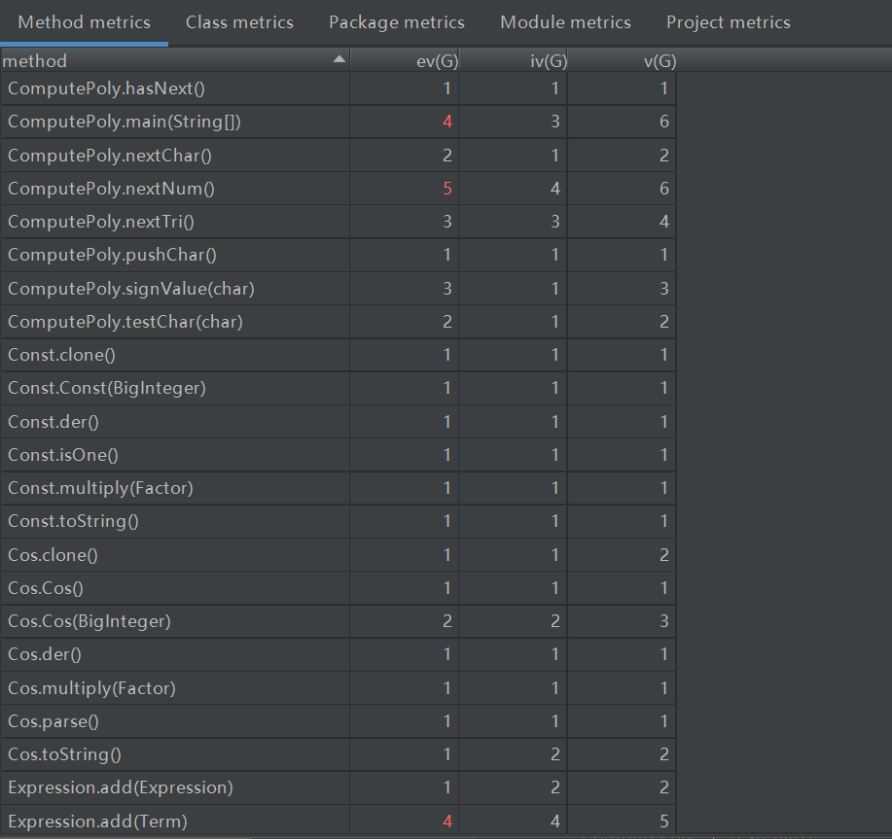Open the Package metrics tab
Image resolution: width=892 pixels, height=839 pixels.
point(397,22)
